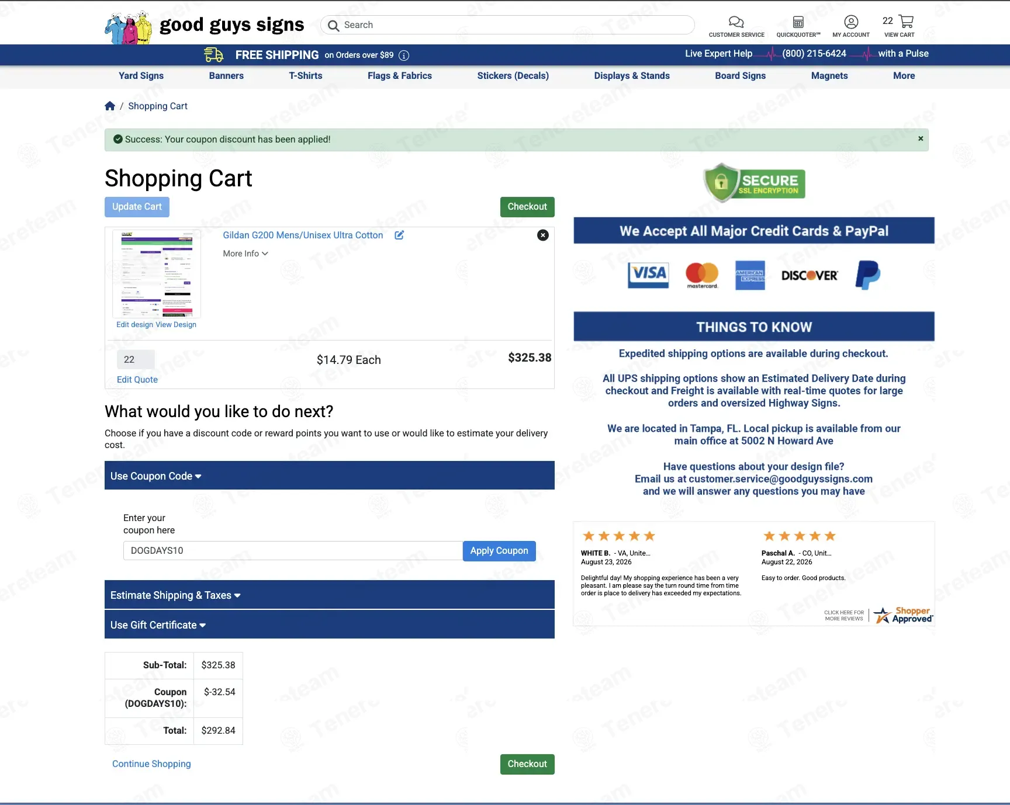The image size is (1010, 805).
Task: Call phone number (800) 215-6424
Action: pyautogui.click(x=814, y=54)
